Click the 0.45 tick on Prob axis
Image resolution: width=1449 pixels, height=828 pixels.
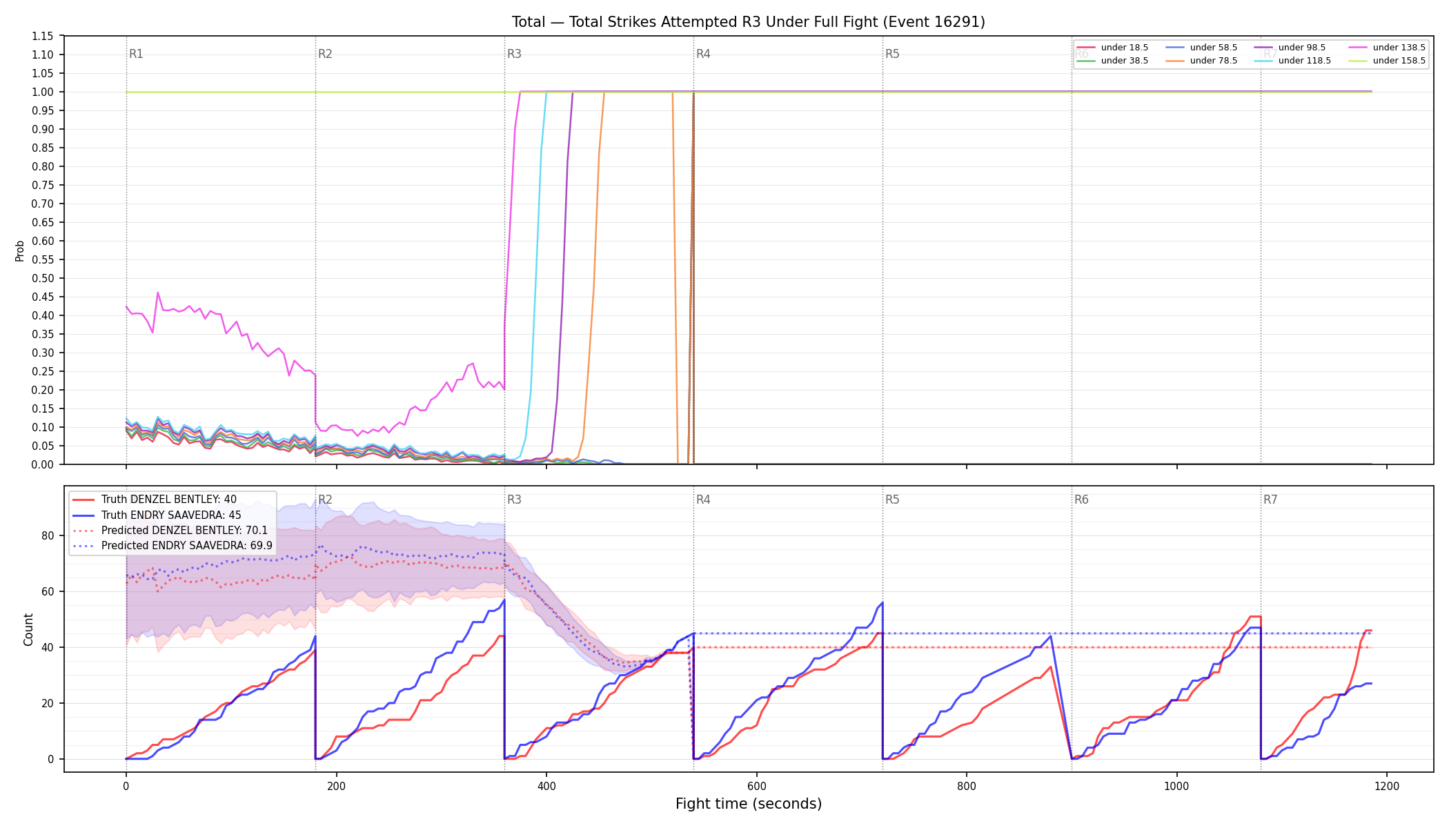tap(43, 297)
